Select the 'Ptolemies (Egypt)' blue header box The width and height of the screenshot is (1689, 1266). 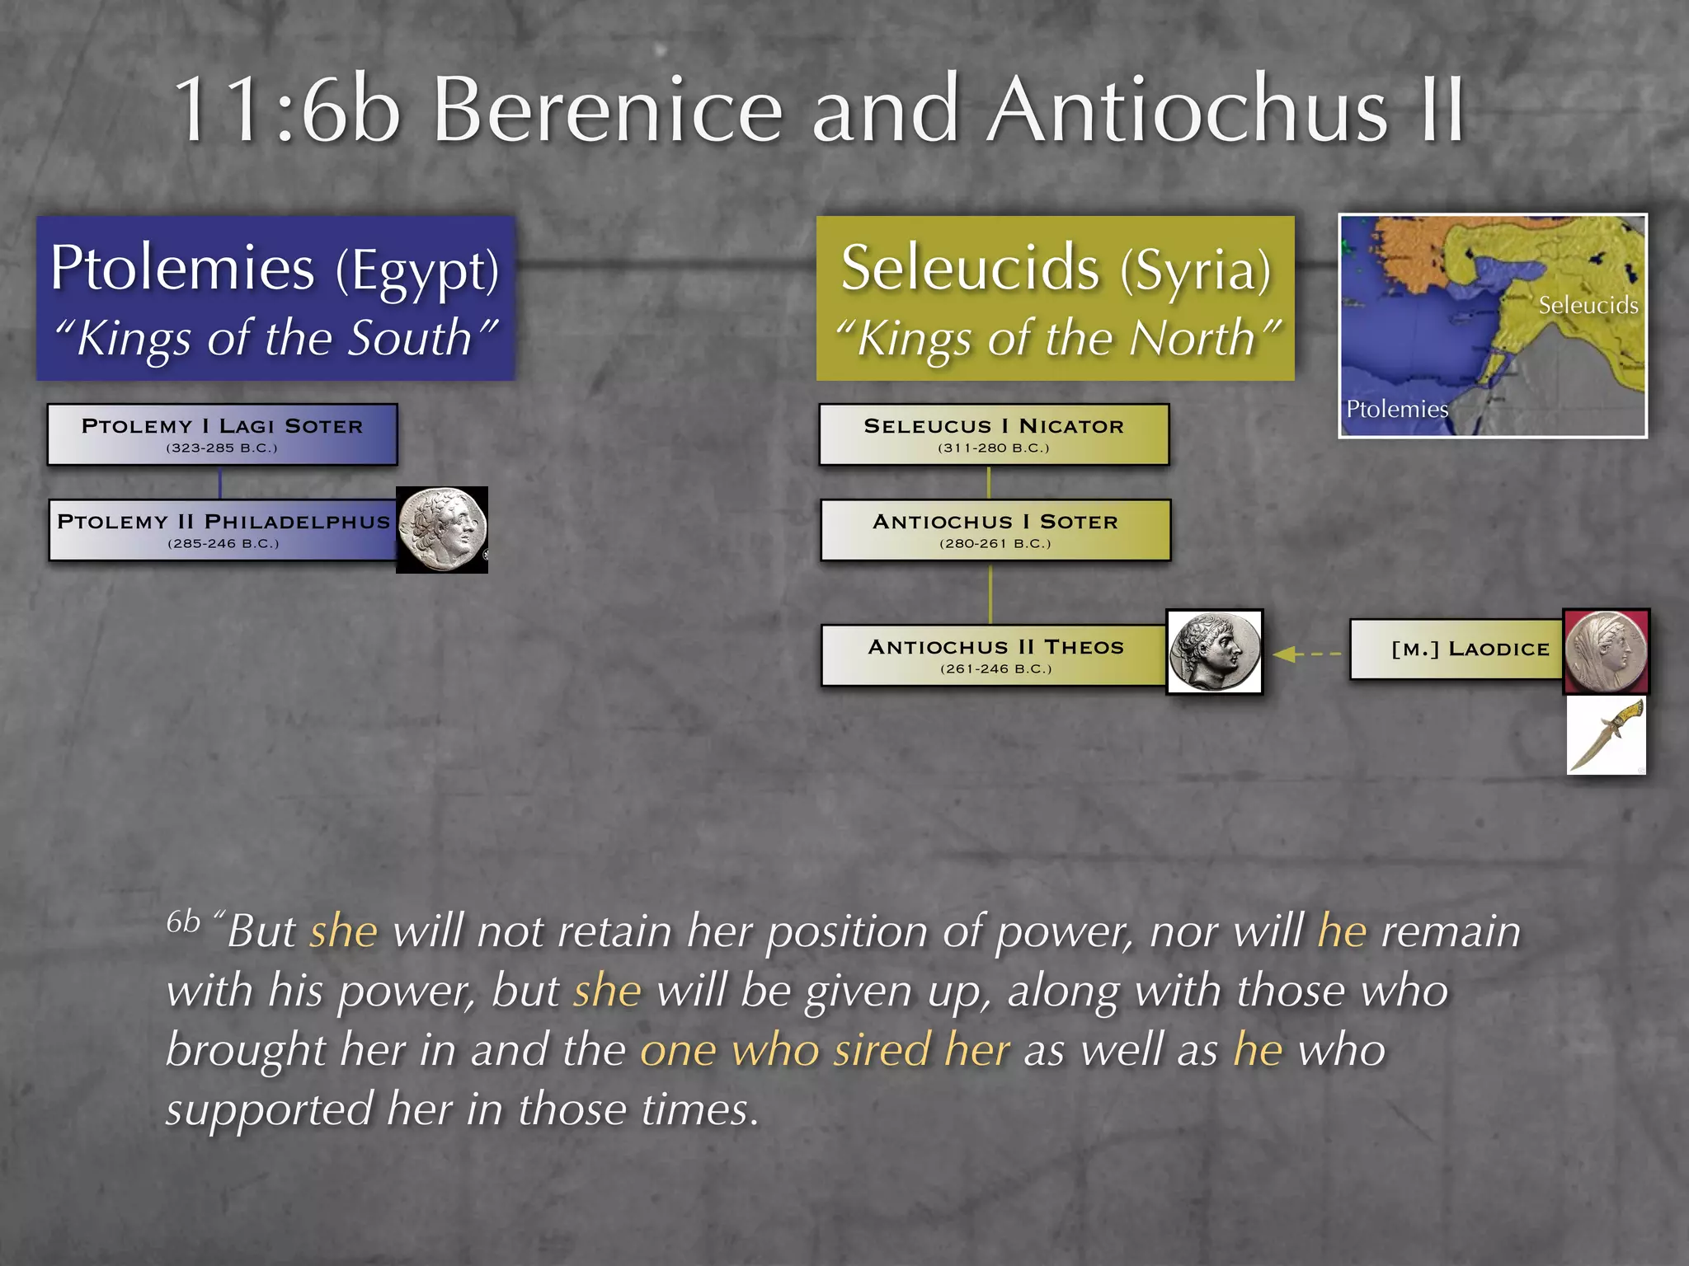[x=275, y=298]
